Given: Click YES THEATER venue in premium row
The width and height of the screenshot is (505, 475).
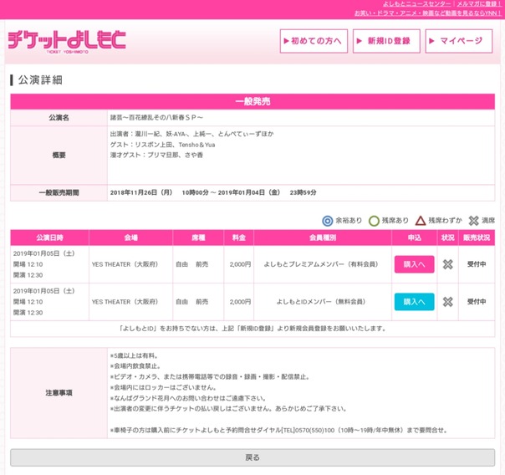Looking at the screenshot, I should coord(125,264).
